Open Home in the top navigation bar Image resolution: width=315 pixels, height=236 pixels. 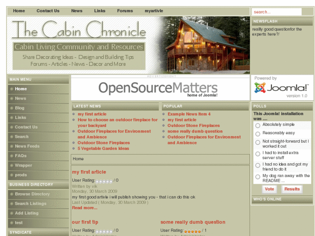[x=19, y=11]
